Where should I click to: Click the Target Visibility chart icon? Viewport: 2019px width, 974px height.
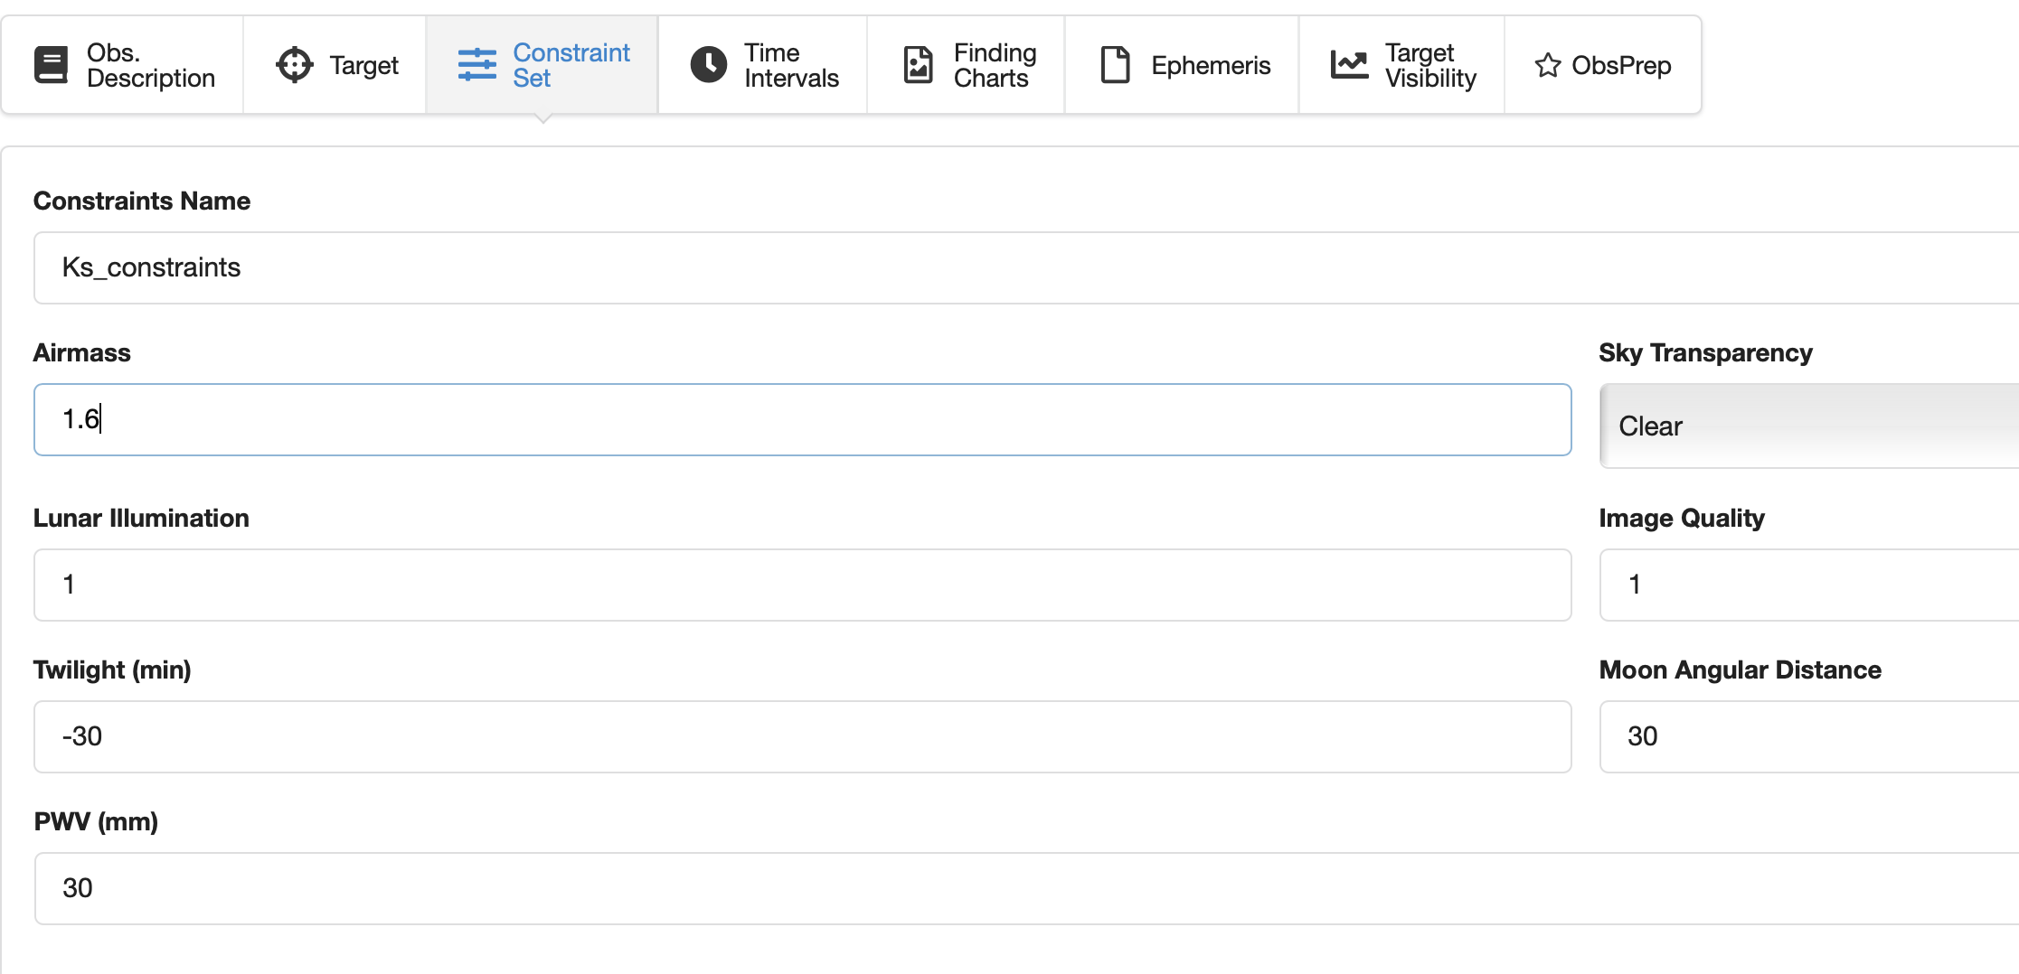tap(1349, 65)
